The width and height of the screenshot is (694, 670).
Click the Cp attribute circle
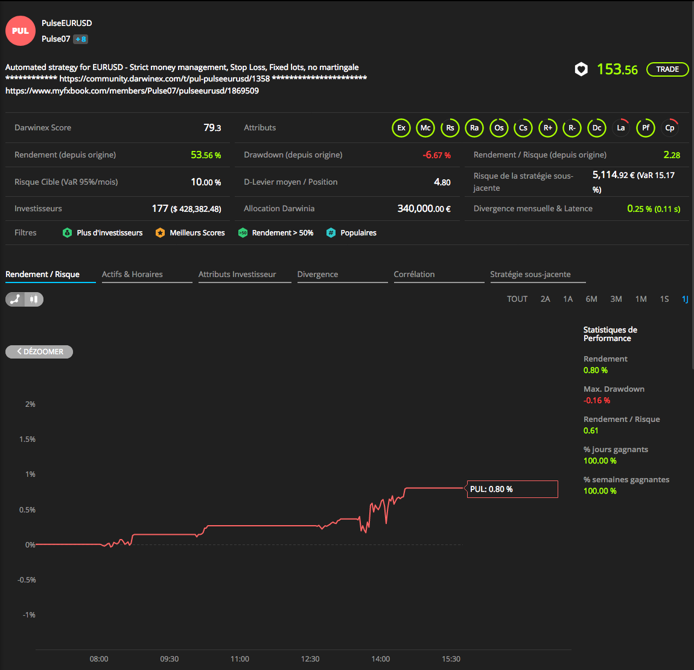670,128
